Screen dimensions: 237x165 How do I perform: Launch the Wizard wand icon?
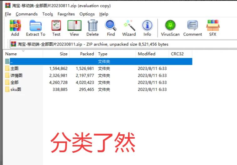tap(129, 25)
